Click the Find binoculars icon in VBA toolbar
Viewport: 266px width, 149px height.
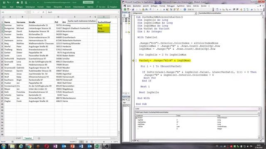146,10
